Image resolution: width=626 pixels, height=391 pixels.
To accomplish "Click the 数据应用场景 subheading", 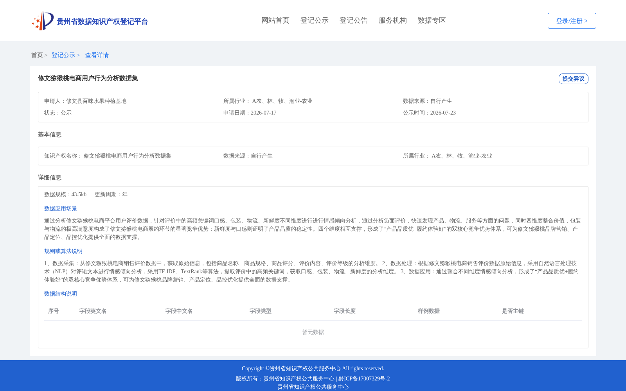I will click(x=61, y=208).
